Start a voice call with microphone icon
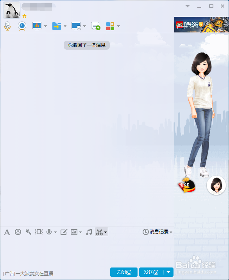 7,26
